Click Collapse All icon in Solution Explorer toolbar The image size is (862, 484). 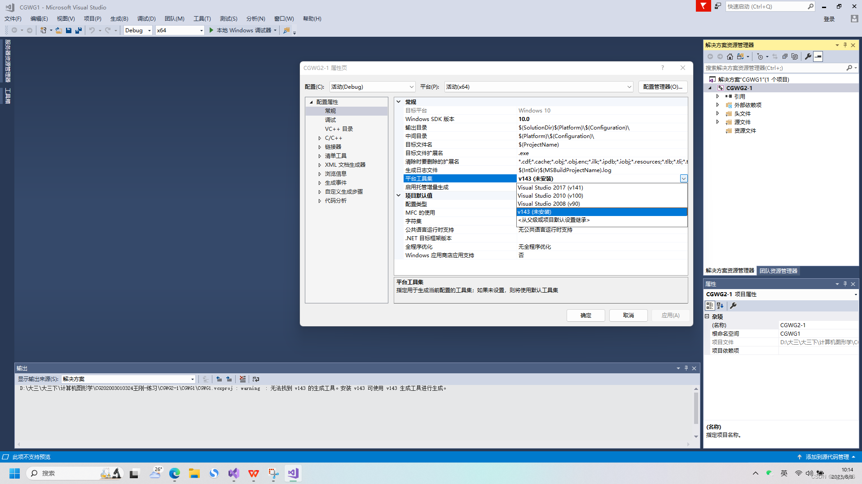pyautogui.click(x=785, y=56)
